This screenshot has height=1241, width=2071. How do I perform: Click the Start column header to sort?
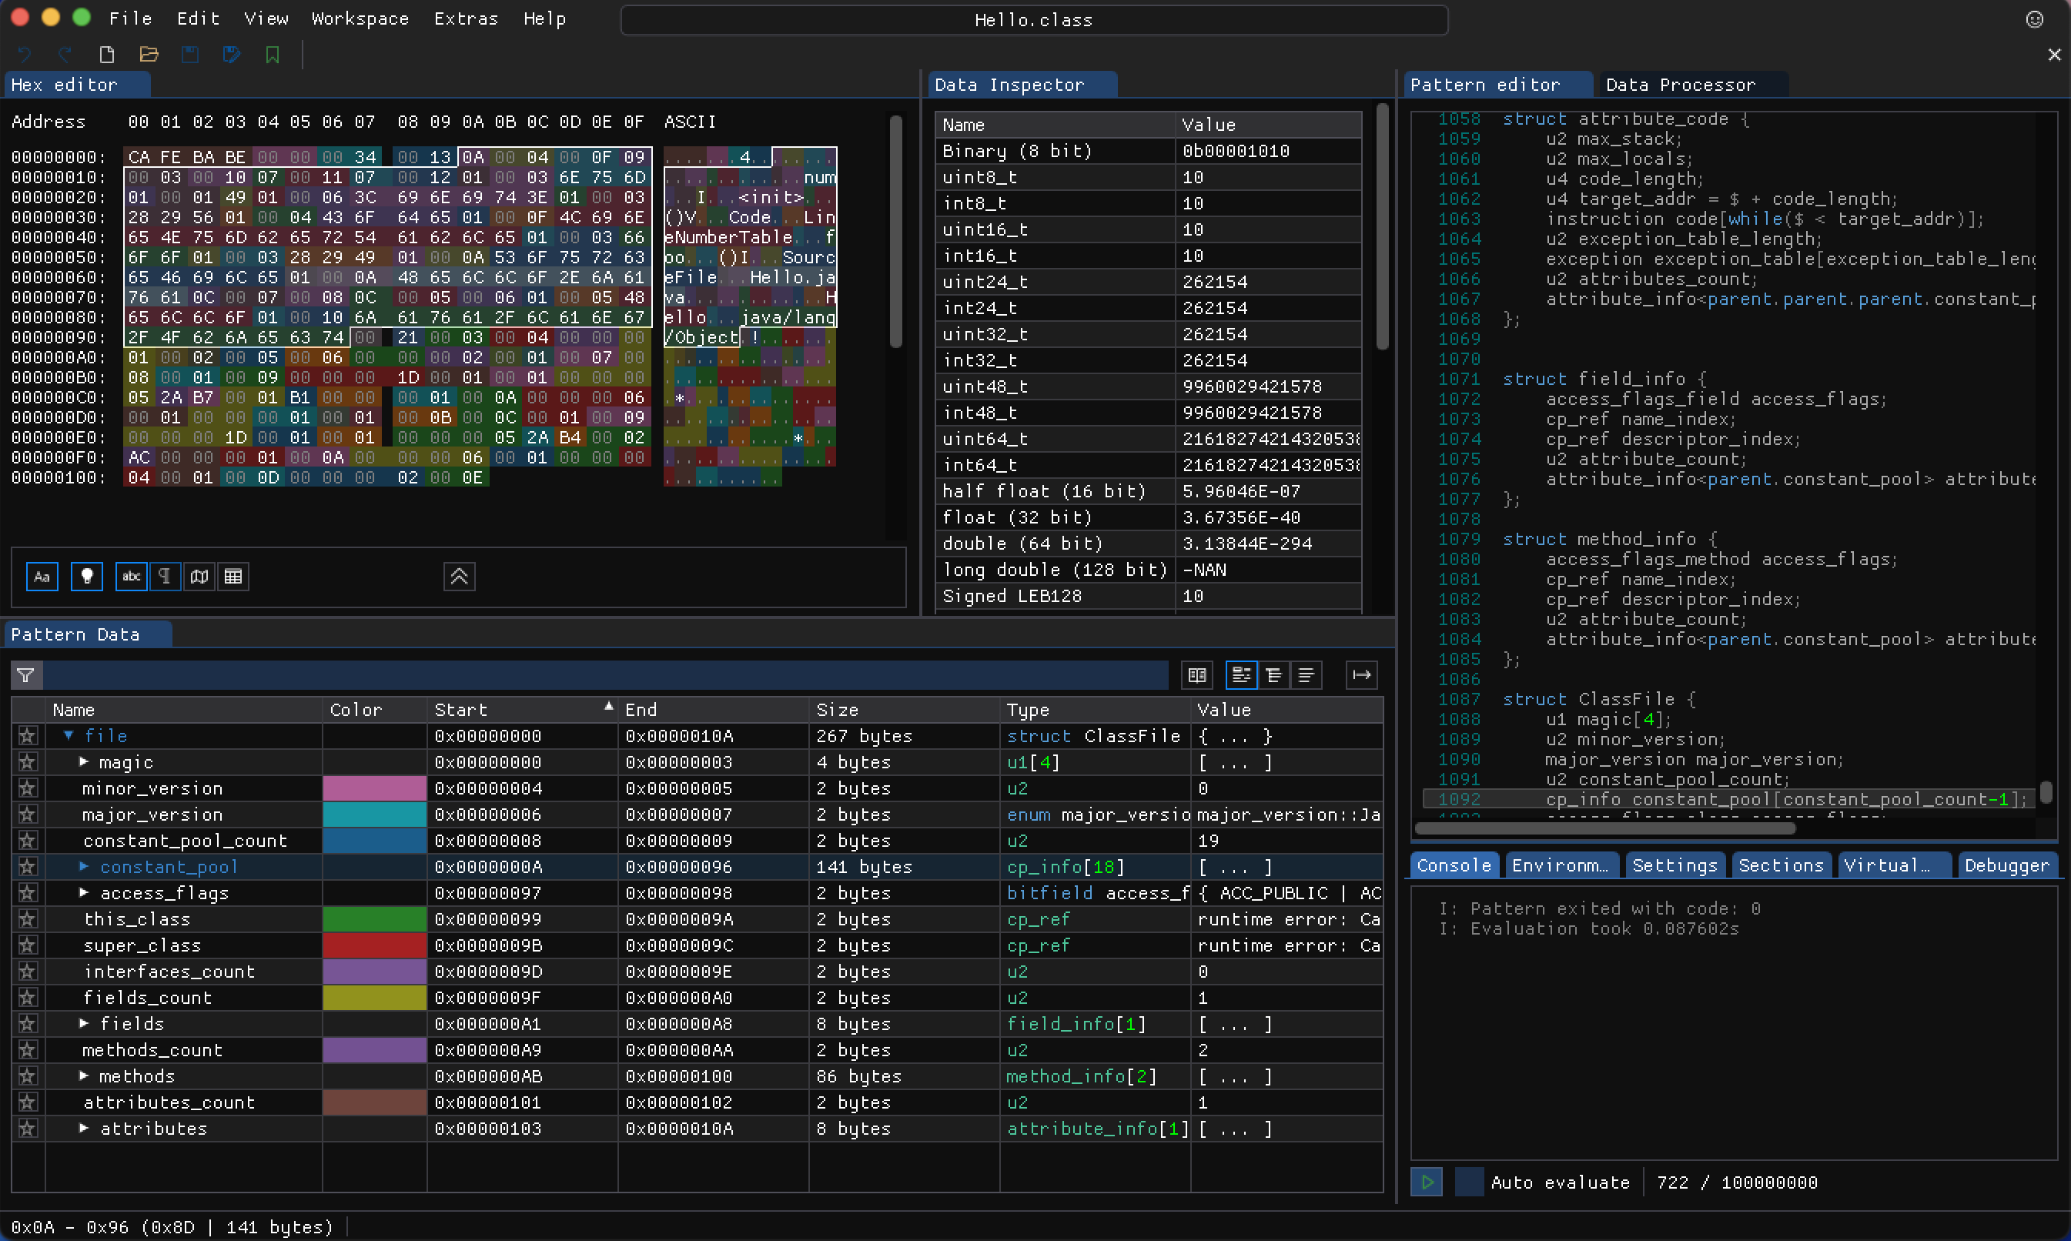[460, 710]
